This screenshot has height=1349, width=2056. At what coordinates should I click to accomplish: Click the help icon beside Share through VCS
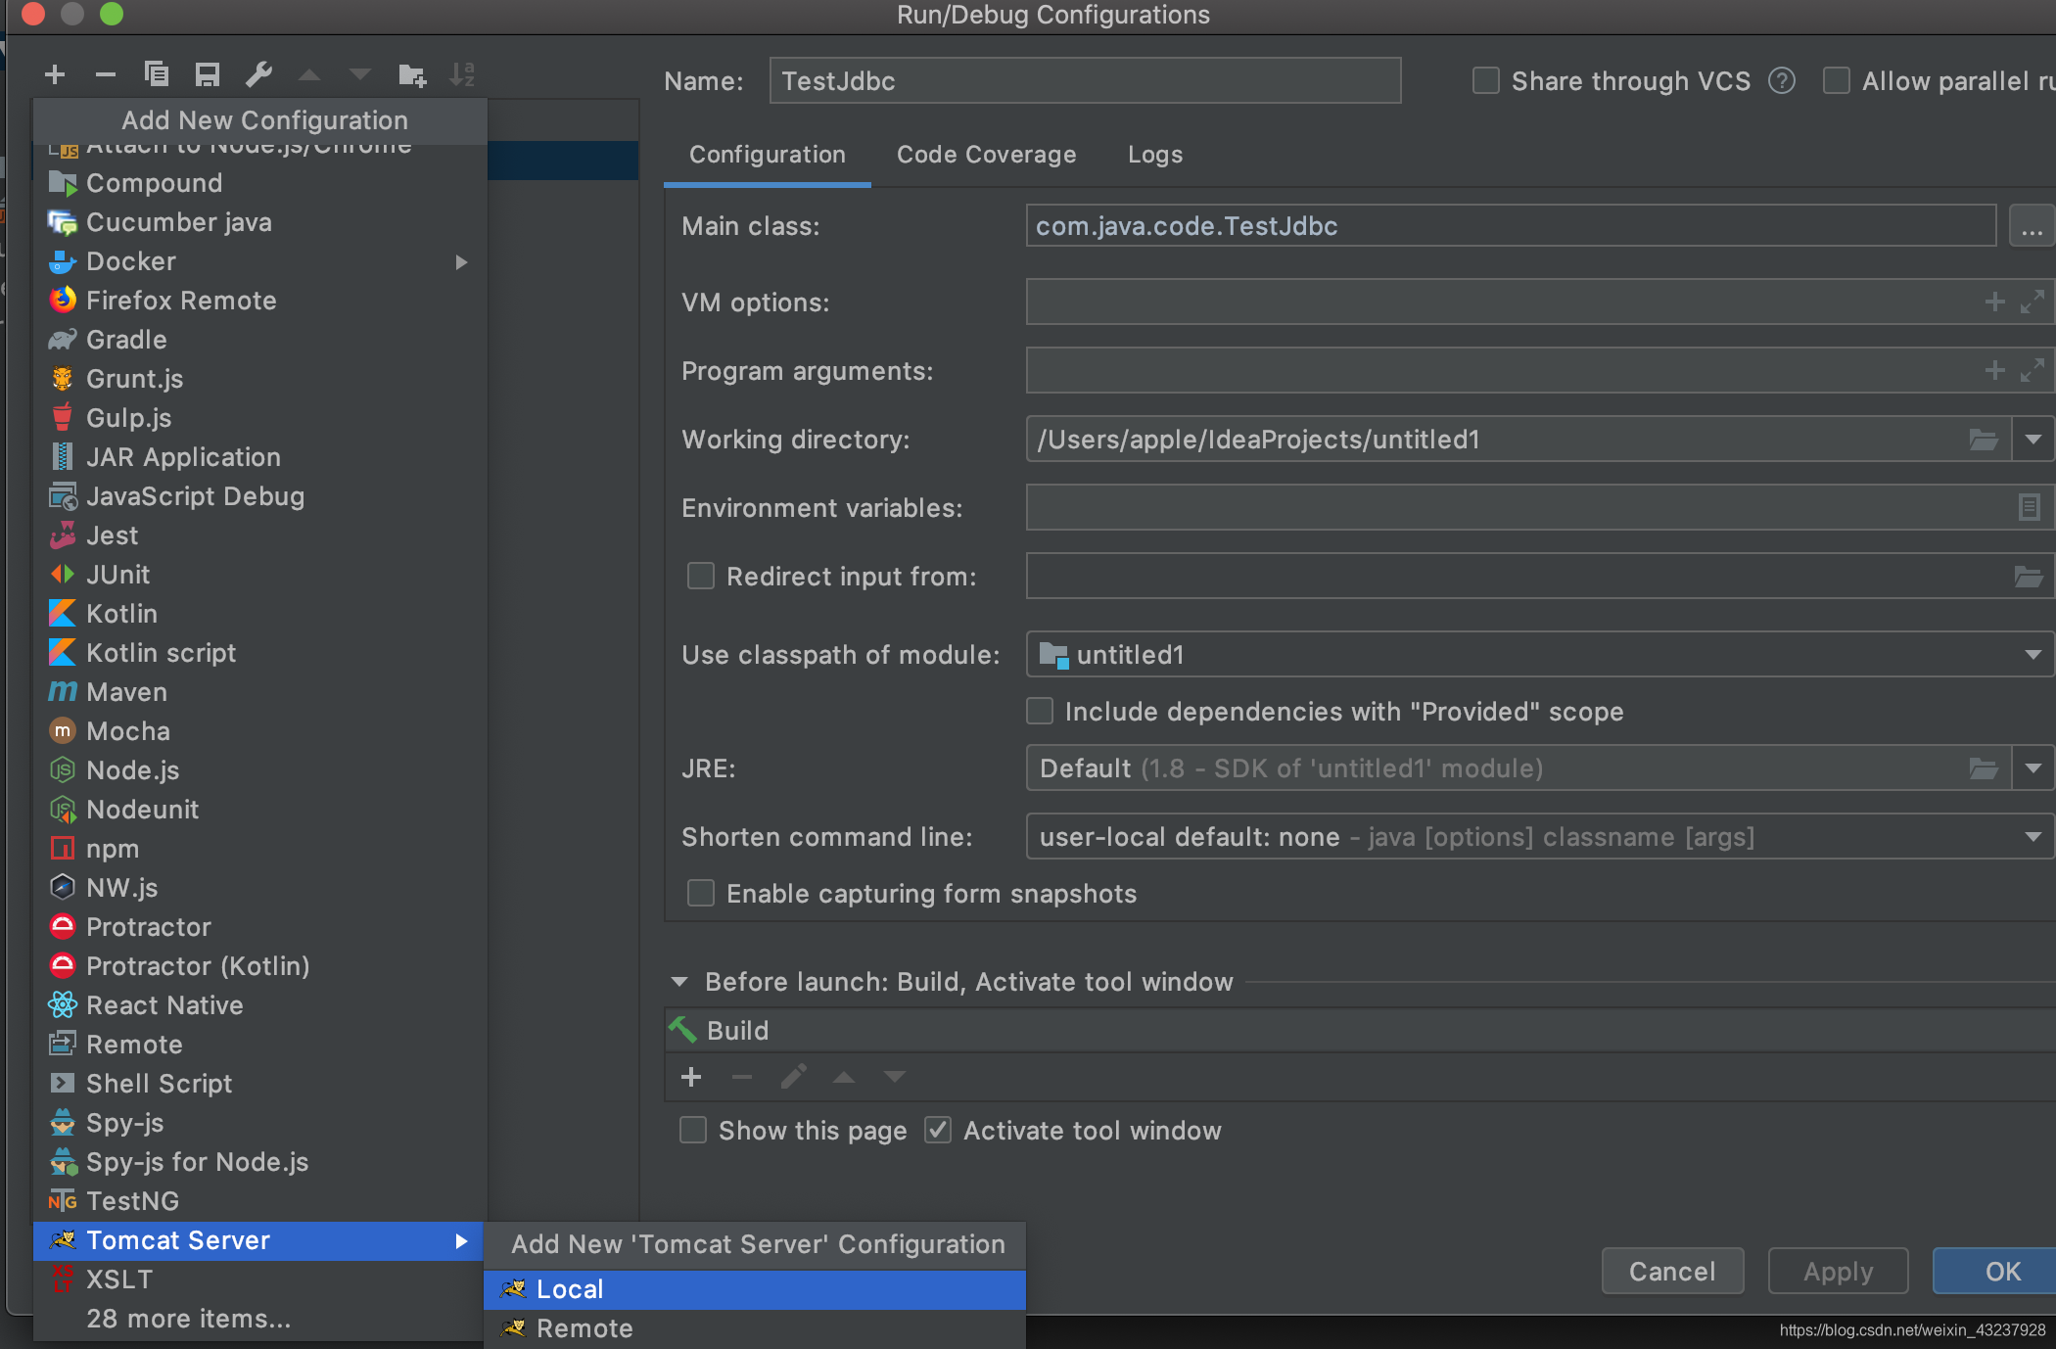(x=1782, y=80)
